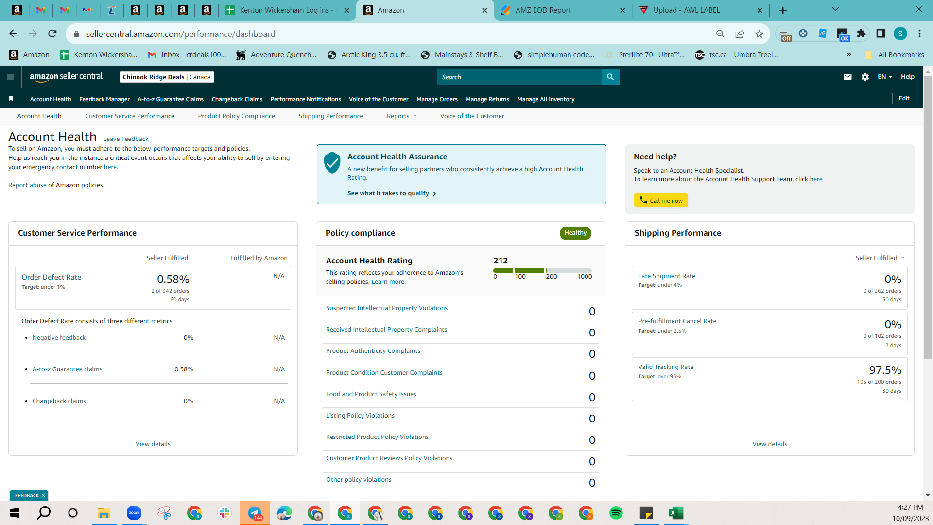Open buyer messages via the envelope icon
This screenshot has height=525, width=933.
coord(847,77)
